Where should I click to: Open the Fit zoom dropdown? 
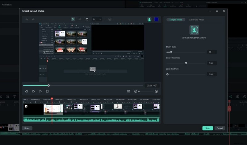97,19
